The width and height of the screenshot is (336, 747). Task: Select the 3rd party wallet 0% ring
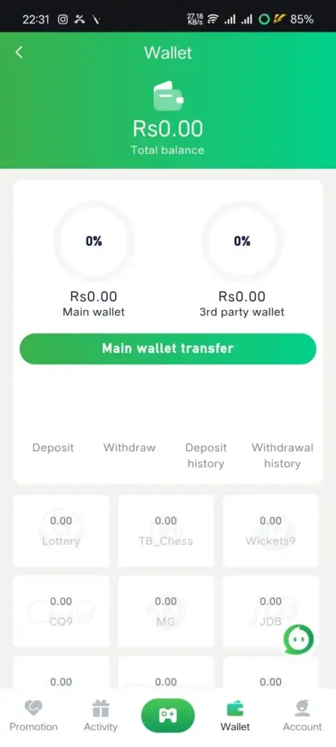click(242, 241)
